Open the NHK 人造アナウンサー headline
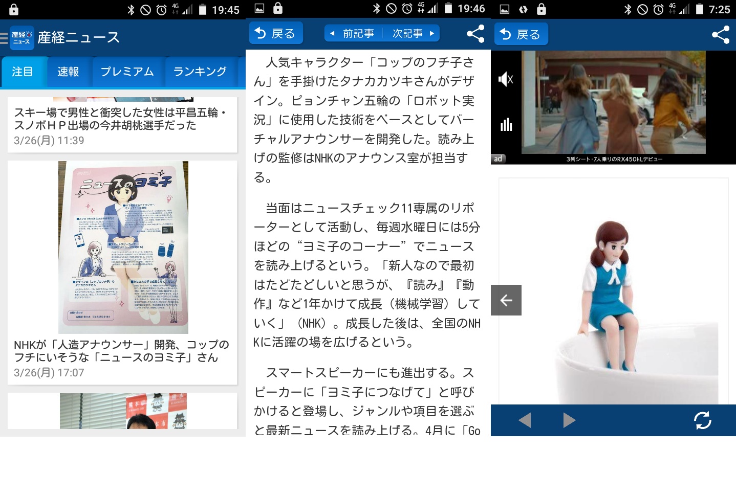Image resolution: width=736 pixels, height=496 pixels. (121, 351)
